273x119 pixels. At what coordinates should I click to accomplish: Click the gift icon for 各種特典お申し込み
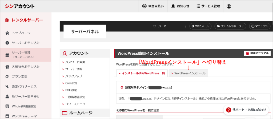coord(7,67)
